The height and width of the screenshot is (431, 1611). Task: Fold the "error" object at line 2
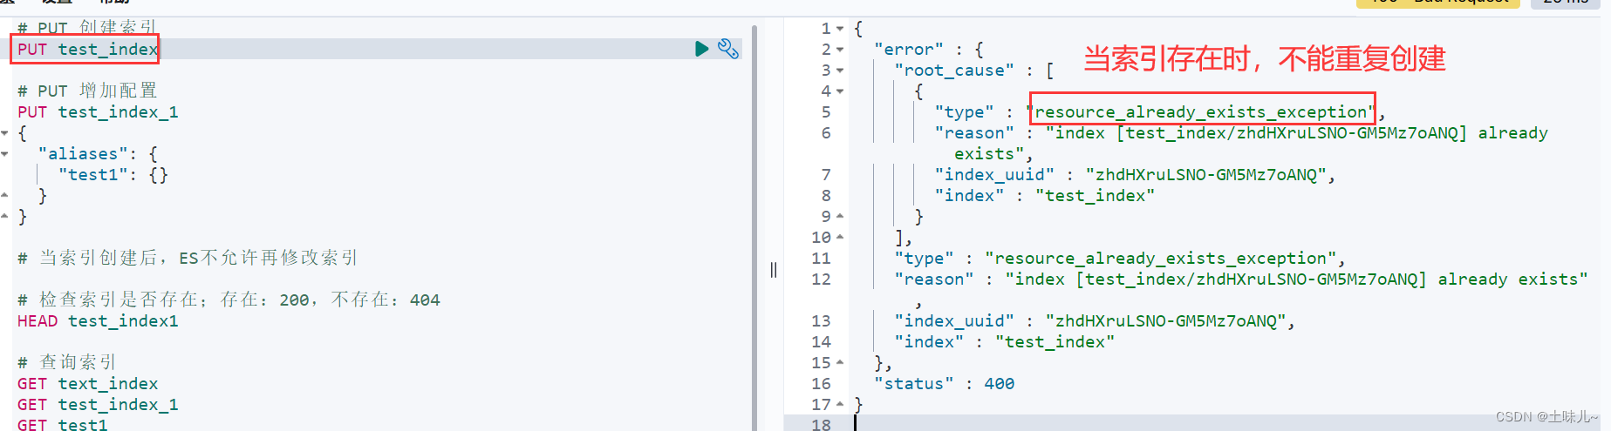(840, 50)
